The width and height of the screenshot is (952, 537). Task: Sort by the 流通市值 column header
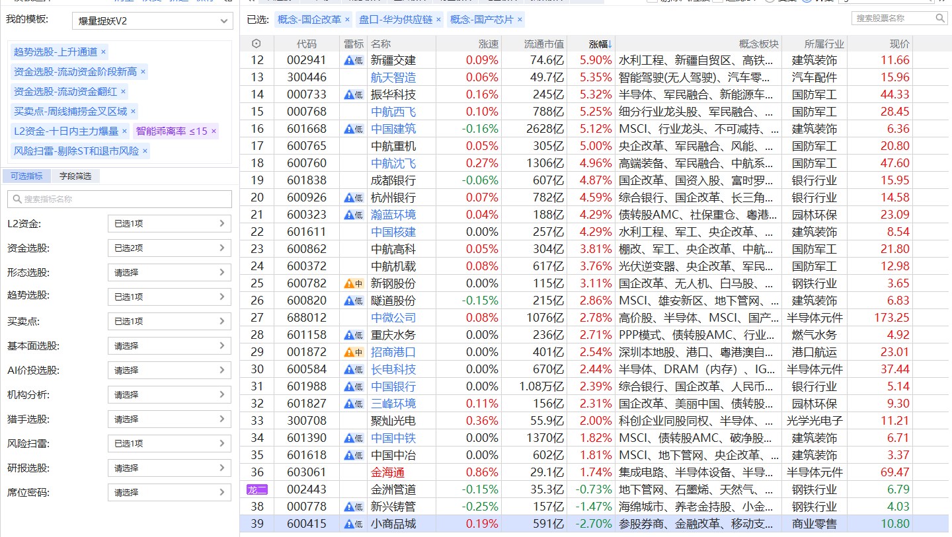coord(544,44)
